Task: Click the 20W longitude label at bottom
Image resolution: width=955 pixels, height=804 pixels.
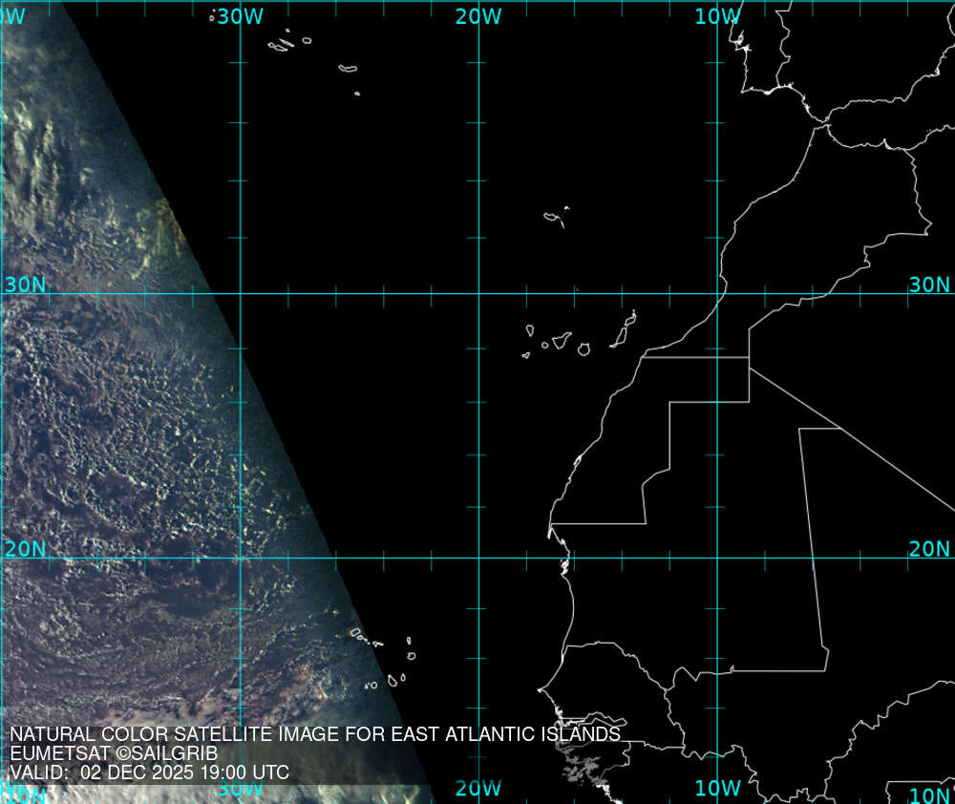Action: coord(477,788)
